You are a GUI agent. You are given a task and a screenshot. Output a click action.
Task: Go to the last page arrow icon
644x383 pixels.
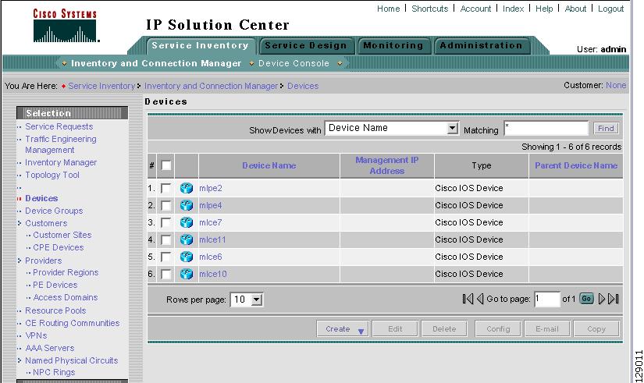point(614,299)
